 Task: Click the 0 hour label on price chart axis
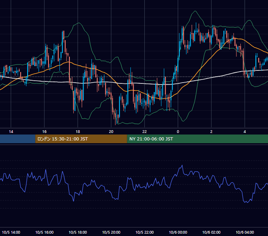coord(178,132)
